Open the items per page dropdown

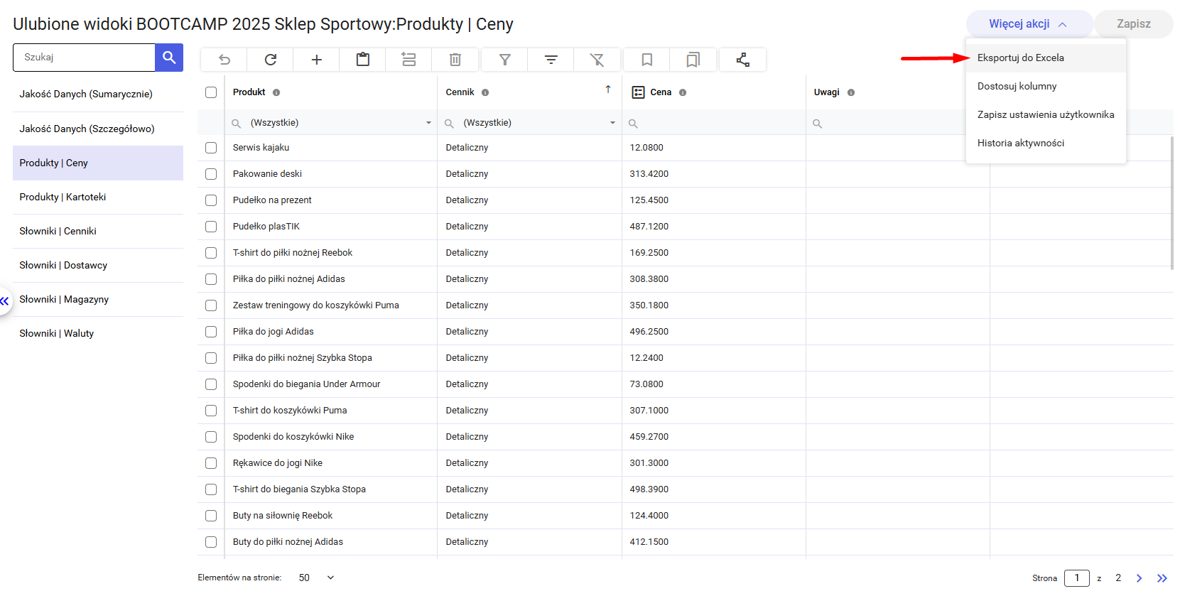pos(330,578)
